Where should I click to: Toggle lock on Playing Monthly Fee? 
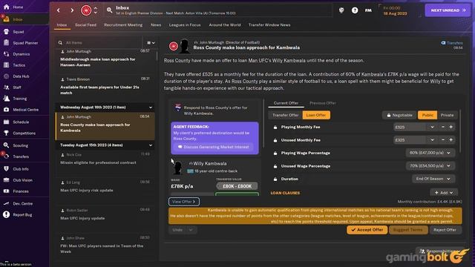pyautogui.click(x=275, y=127)
